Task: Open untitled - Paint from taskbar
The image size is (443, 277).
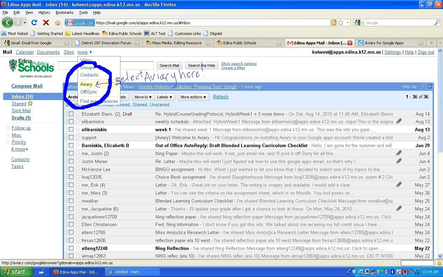Action: pyautogui.click(x=133, y=272)
